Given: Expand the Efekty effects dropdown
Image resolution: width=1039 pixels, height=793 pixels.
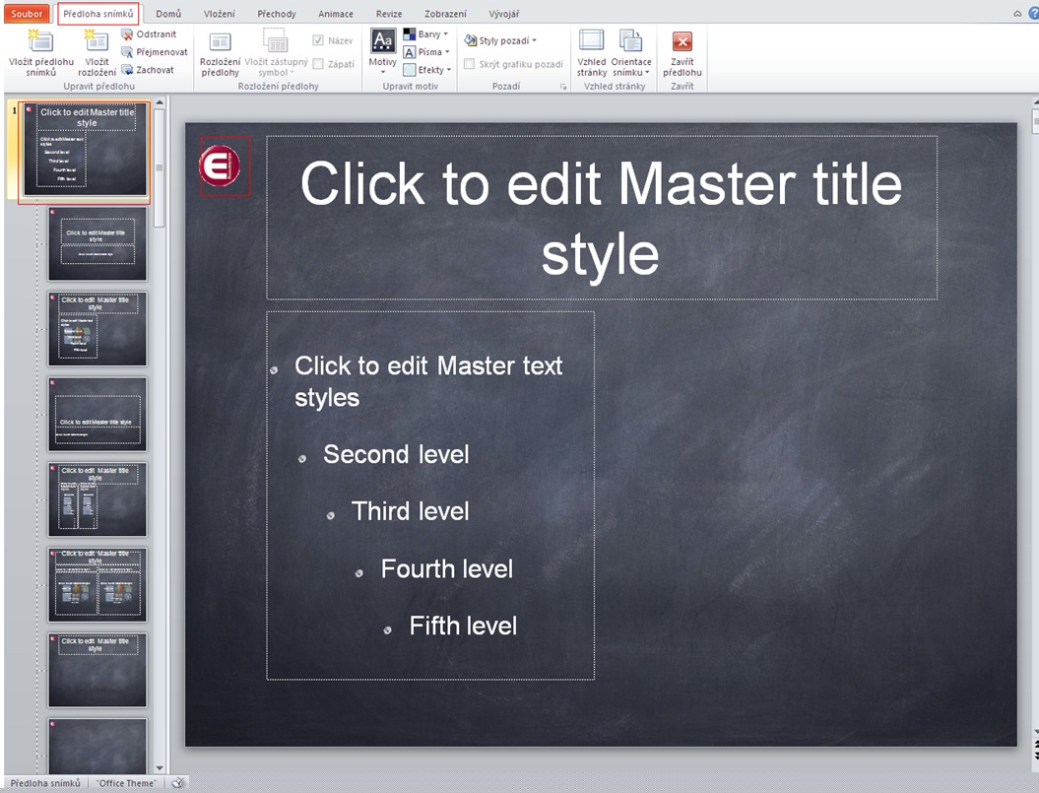Looking at the screenshot, I should pos(427,70).
